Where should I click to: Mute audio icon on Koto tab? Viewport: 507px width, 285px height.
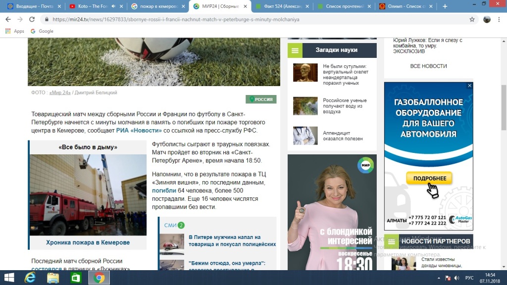click(113, 6)
